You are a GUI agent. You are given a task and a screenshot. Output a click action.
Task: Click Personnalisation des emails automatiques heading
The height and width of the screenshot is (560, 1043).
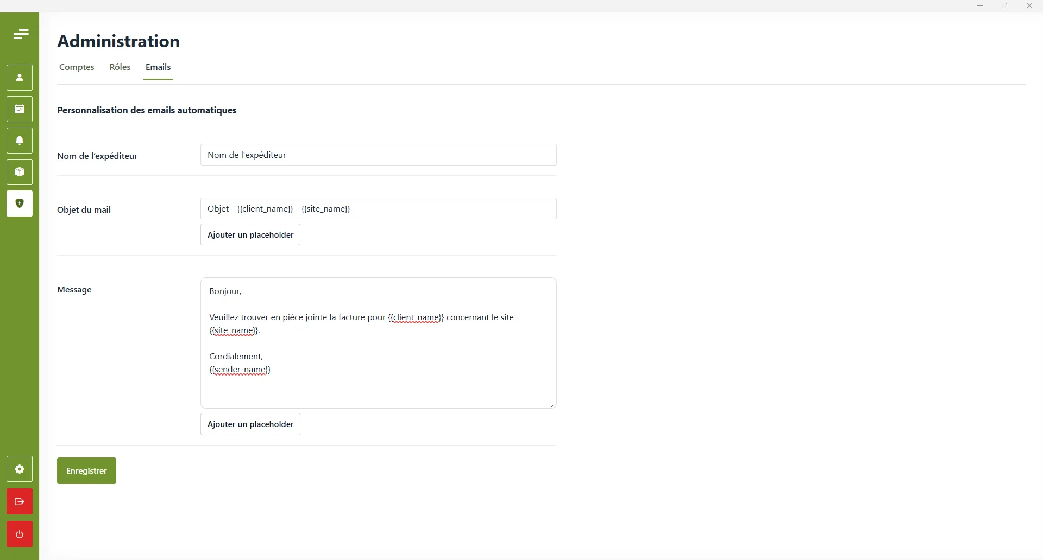point(147,110)
